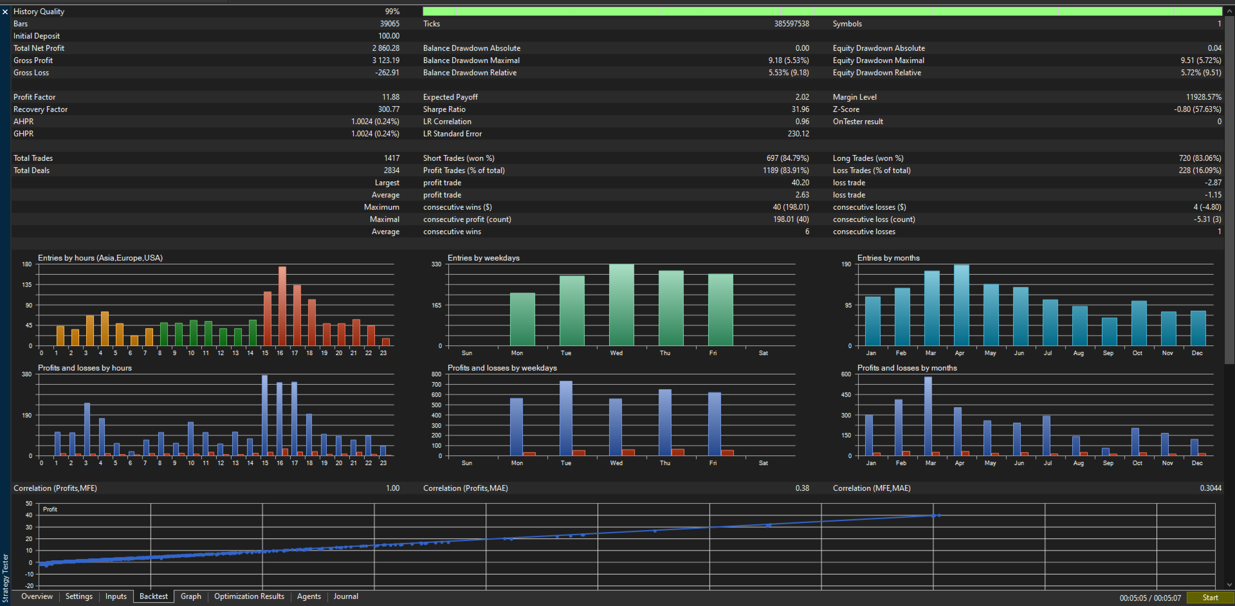The width and height of the screenshot is (1235, 606).
Task: Open the Overview tab
Action: [x=37, y=596]
